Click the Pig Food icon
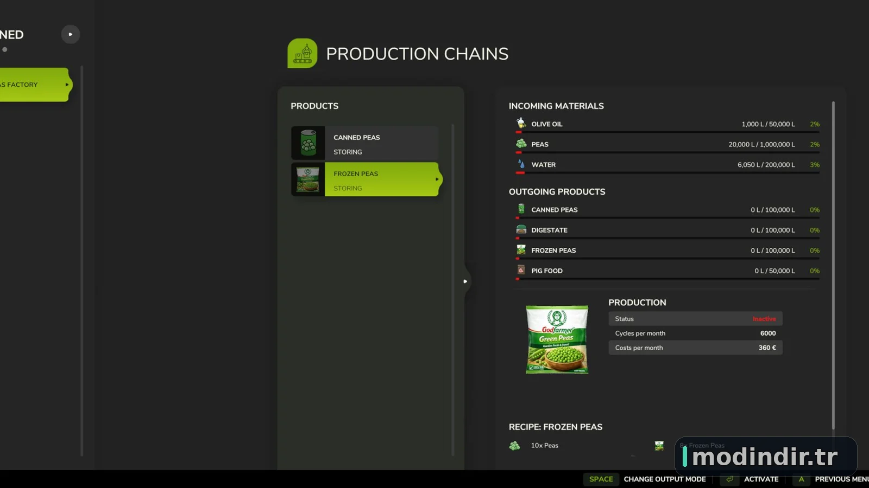Image resolution: width=869 pixels, height=488 pixels. (x=521, y=270)
